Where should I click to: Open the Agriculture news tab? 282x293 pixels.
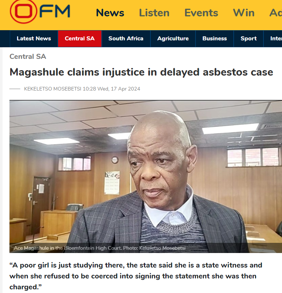pyautogui.click(x=173, y=39)
